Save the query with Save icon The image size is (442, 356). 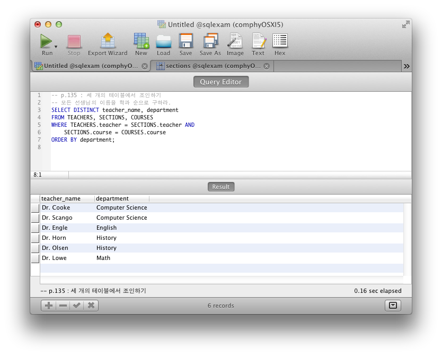tap(186, 41)
